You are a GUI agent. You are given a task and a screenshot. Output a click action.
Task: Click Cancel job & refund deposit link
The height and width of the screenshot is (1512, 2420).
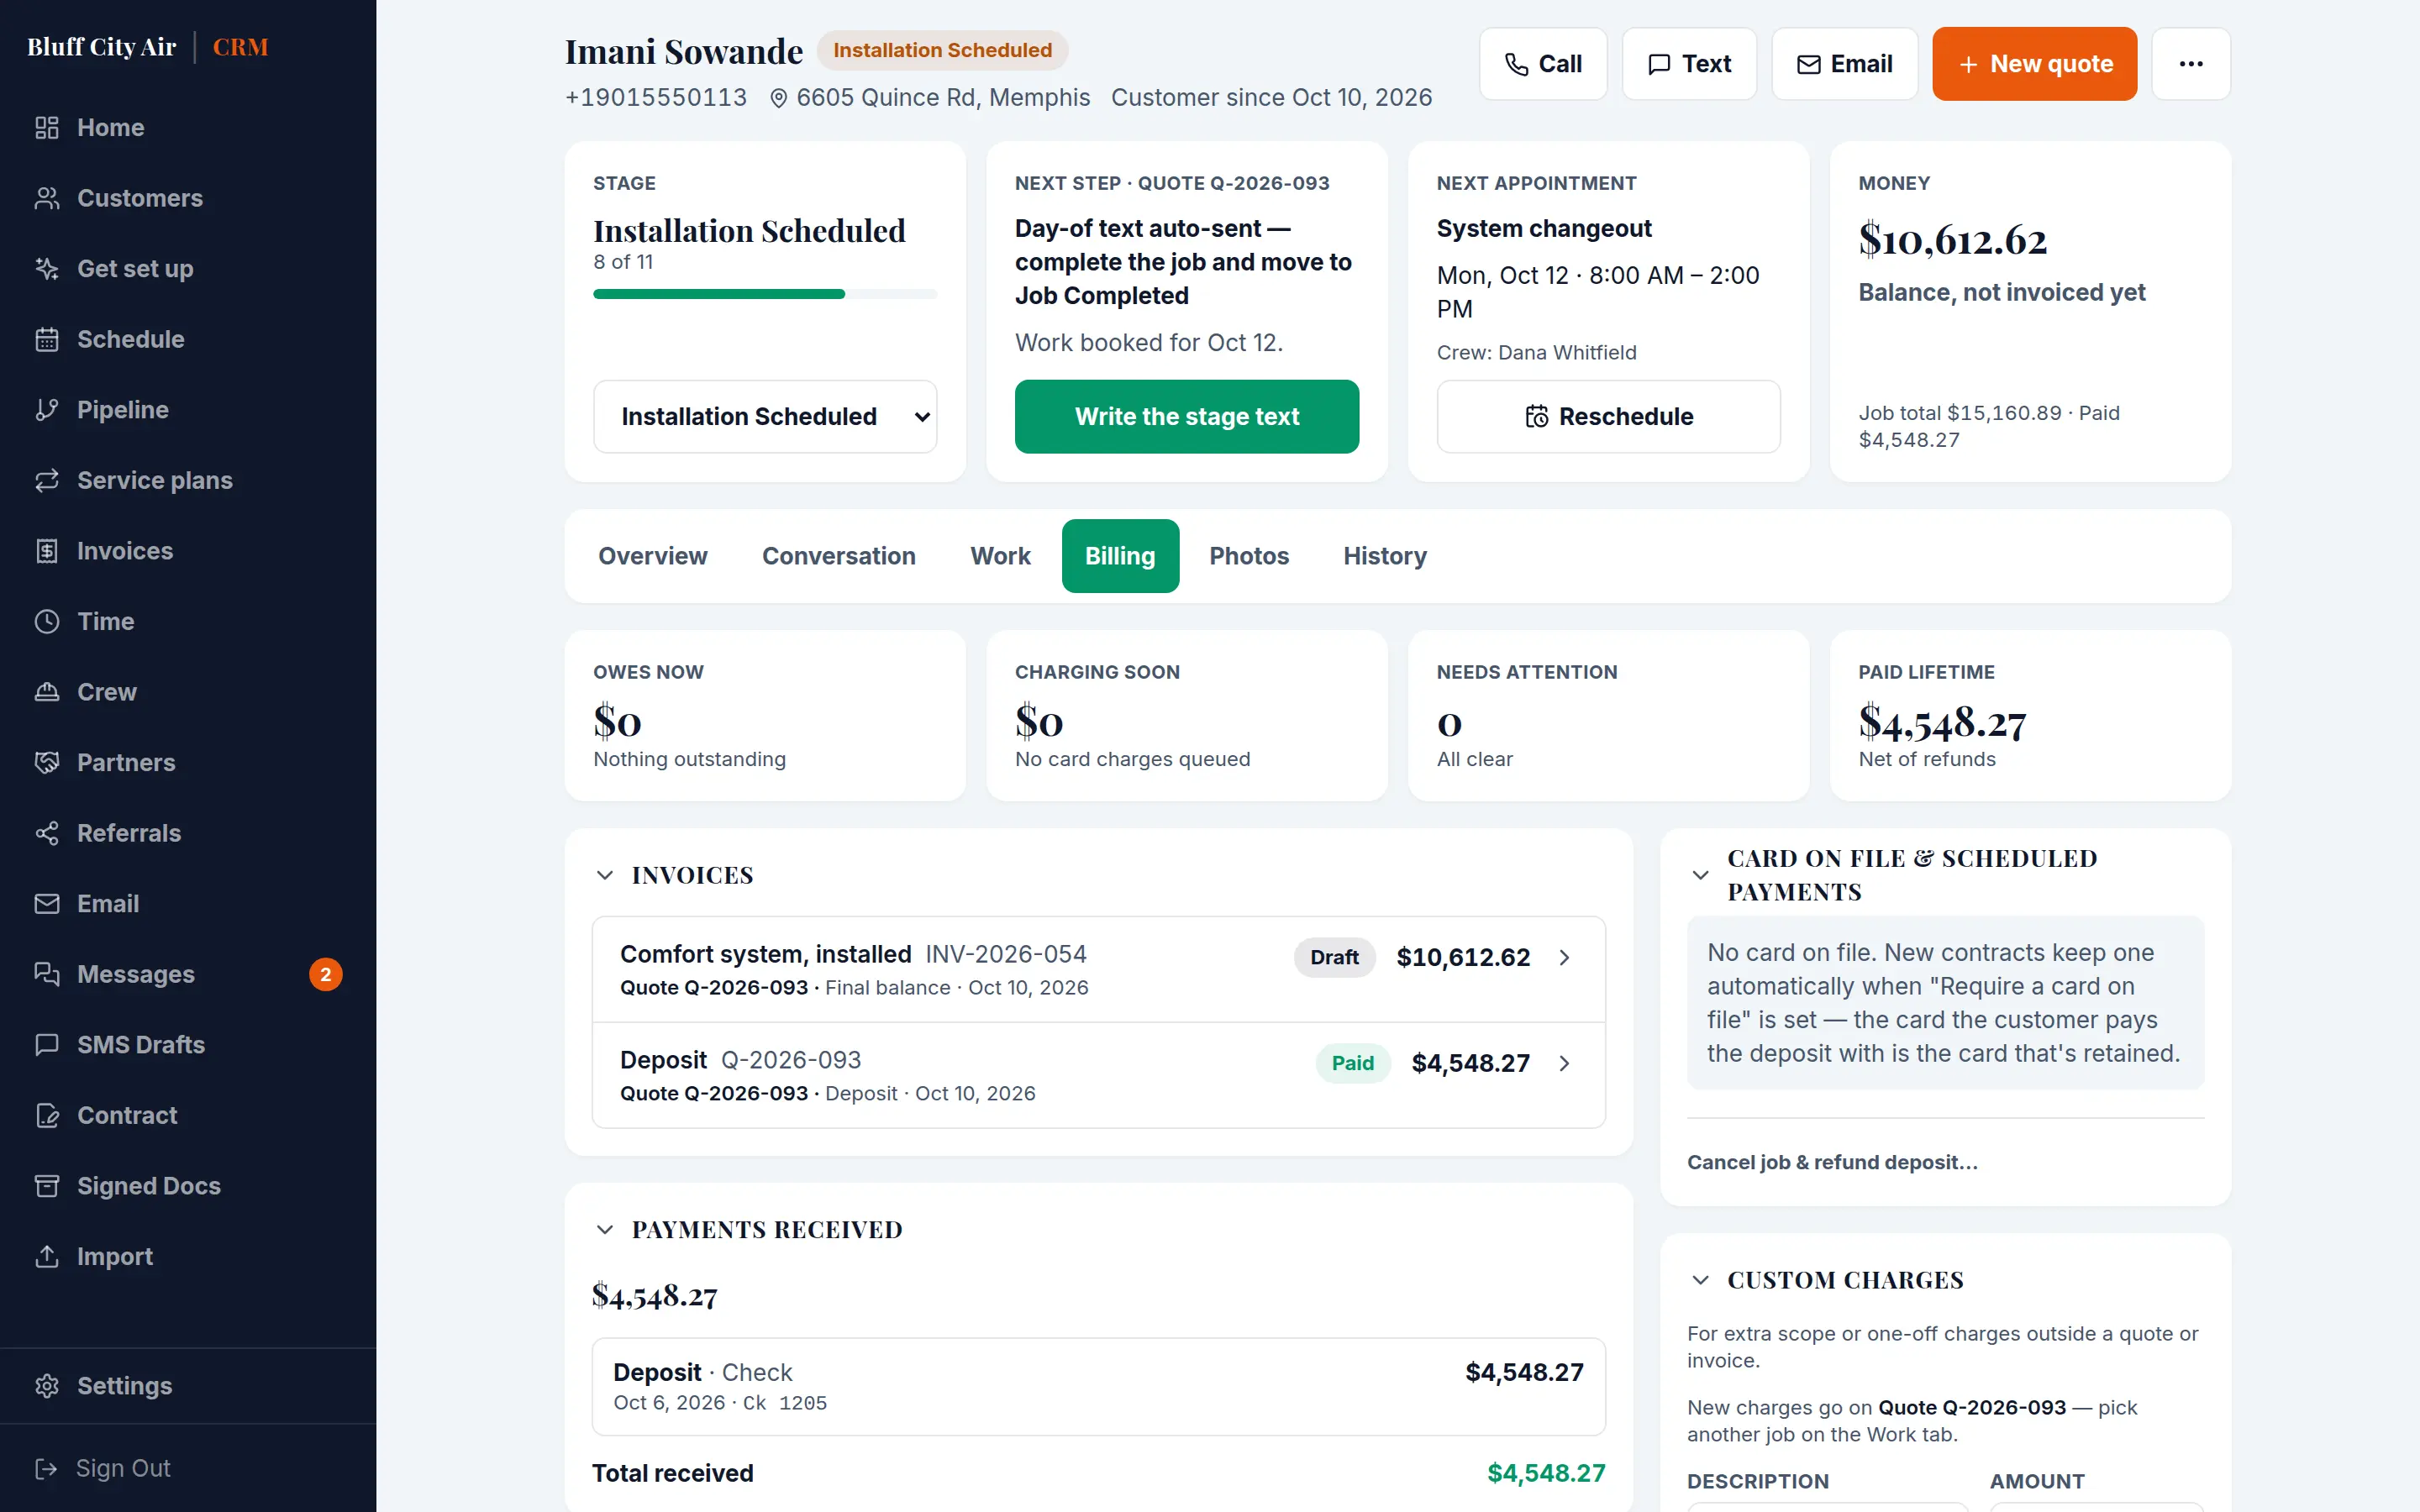coord(1832,1162)
